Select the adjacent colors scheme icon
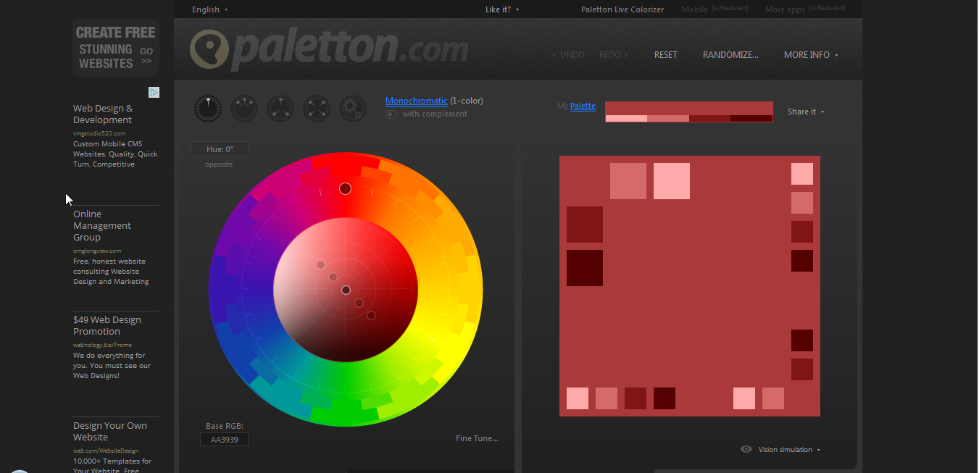Viewport: 979px width, 473px height. (x=244, y=107)
